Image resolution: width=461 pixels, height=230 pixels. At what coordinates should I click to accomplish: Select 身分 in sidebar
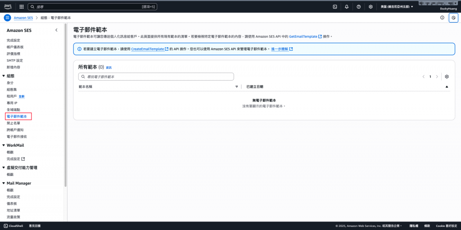click(10, 83)
